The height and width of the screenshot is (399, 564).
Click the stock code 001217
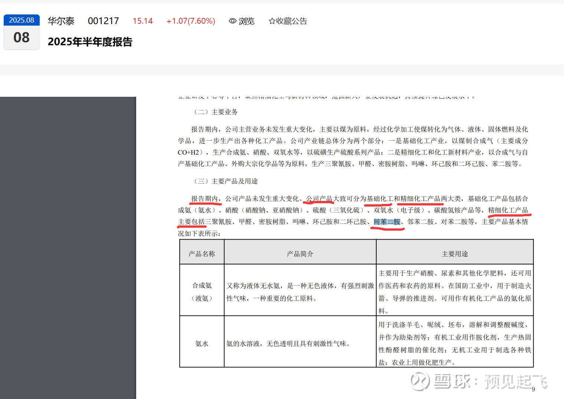pyautogui.click(x=103, y=21)
